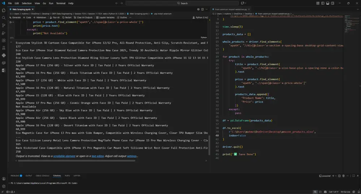This screenshot has width=361, height=194.
Task: Open the scrollable element link
Action: [x=64, y=156]
